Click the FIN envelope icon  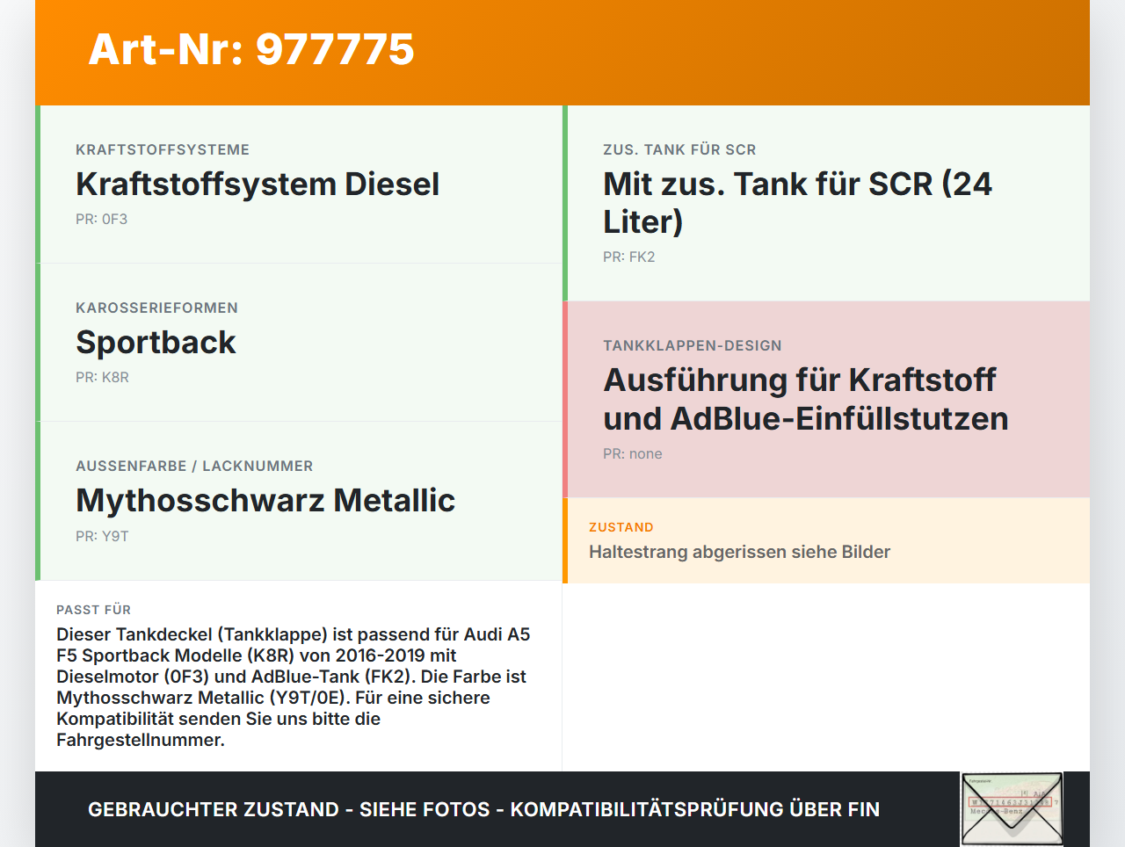click(x=1012, y=807)
